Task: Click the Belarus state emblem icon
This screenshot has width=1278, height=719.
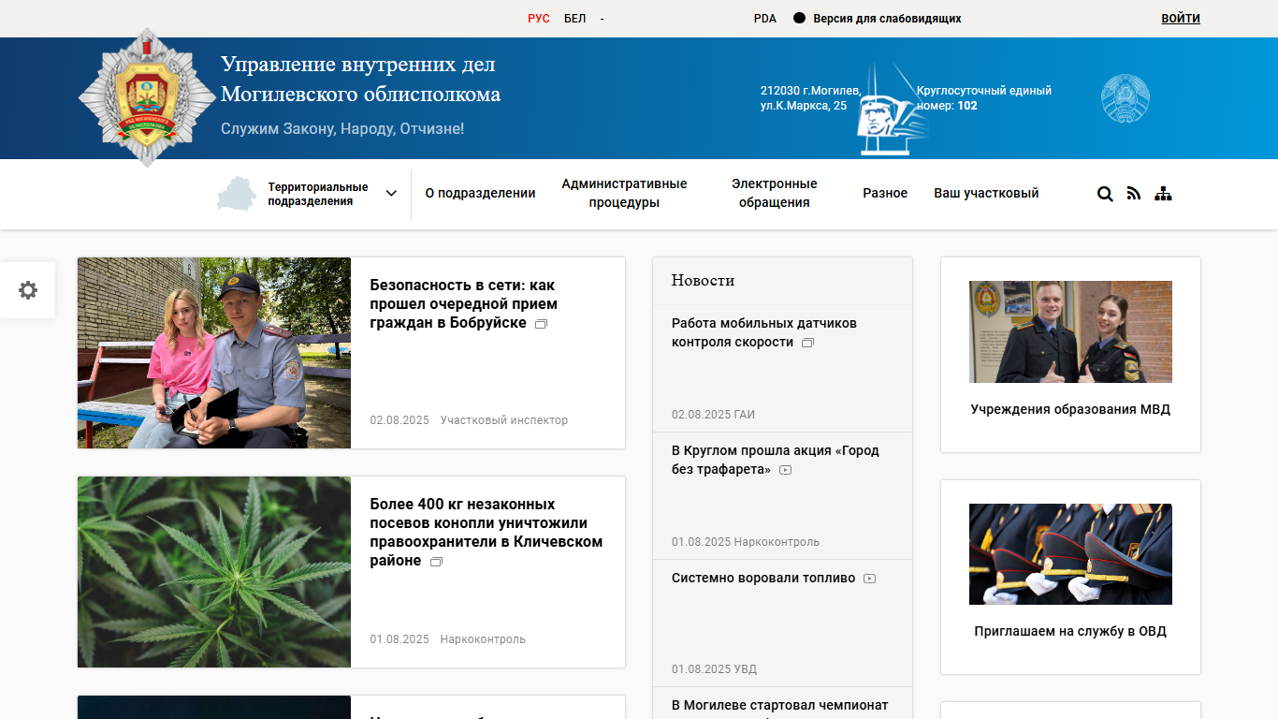Action: [1126, 98]
